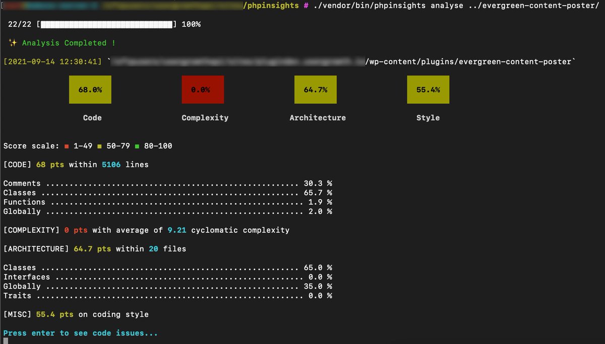Click the '[CODE]' section tag

pyautogui.click(x=18, y=164)
